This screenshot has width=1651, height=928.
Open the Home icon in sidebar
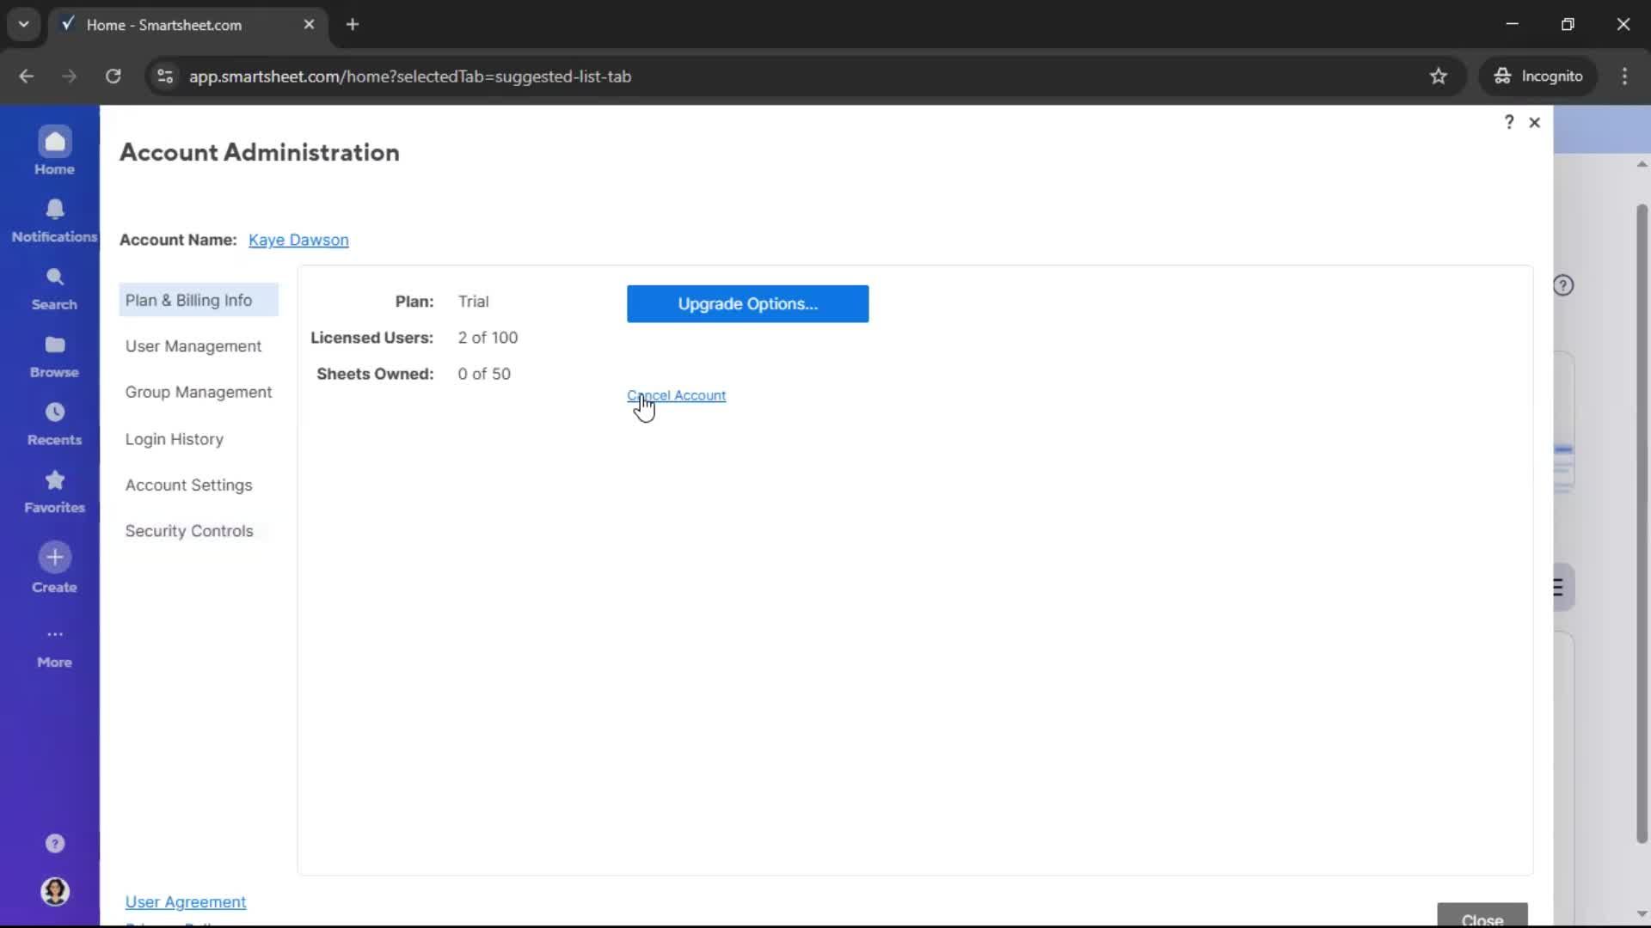coord(54,143)
